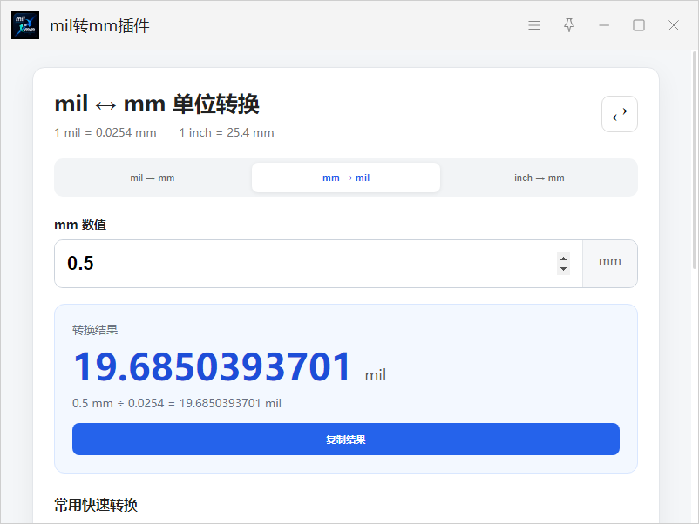Maximize the mil转mm插件 window
Viewport: 699px width, 524px height.
click(x=639, y=25)
